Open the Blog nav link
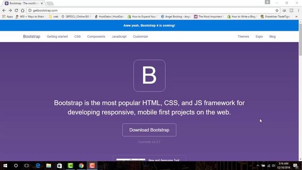Image resolution: width=302 pixels, height=170 pixels. pyautogui.click(x=272, y=36)
